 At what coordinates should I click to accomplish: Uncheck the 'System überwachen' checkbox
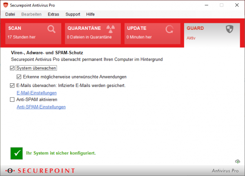pyautogui.click(x=12, y=68)
